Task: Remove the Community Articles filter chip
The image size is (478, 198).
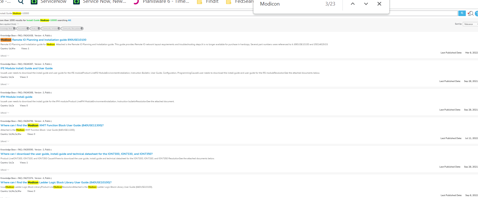Action: (x=59, y=29)
